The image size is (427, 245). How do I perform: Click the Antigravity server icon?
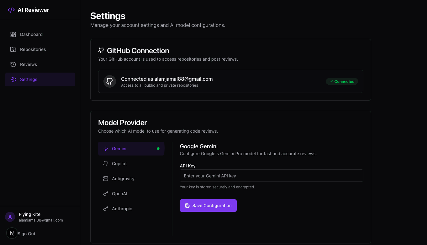pos(106,179)
